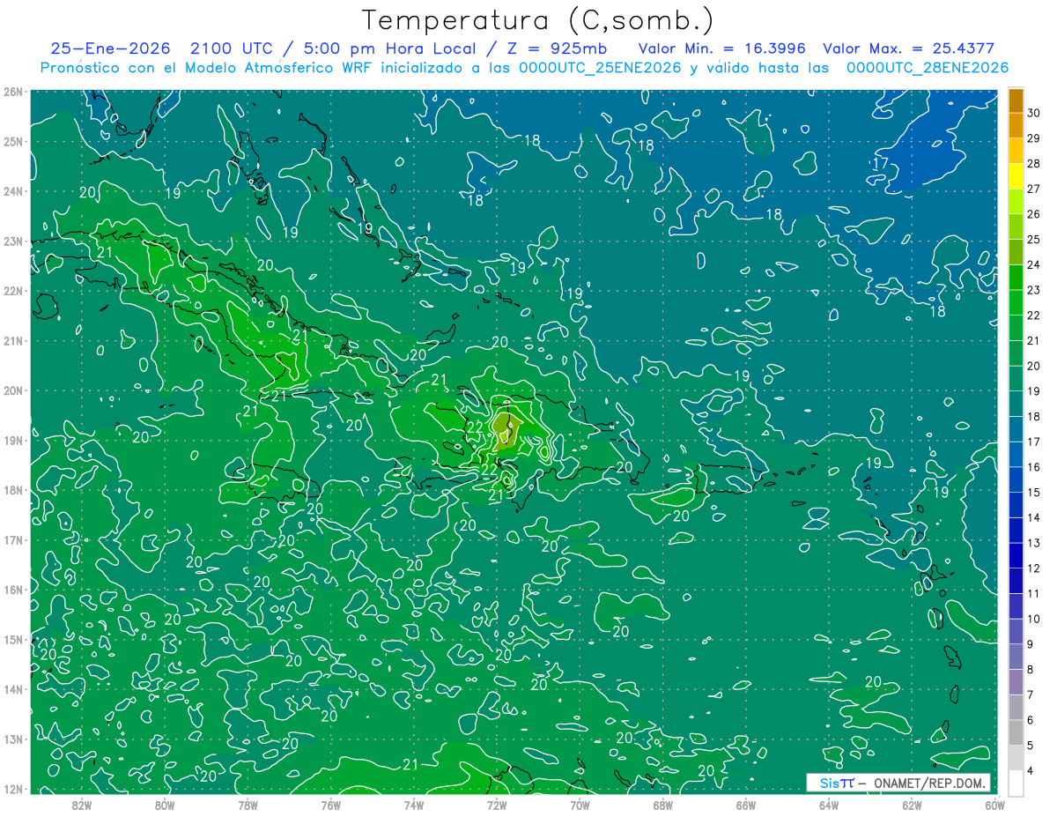1057x817 pixels.
Task: Pick the white swatch below label 4
Action: pyautogui.click(x=1016, y=783)
